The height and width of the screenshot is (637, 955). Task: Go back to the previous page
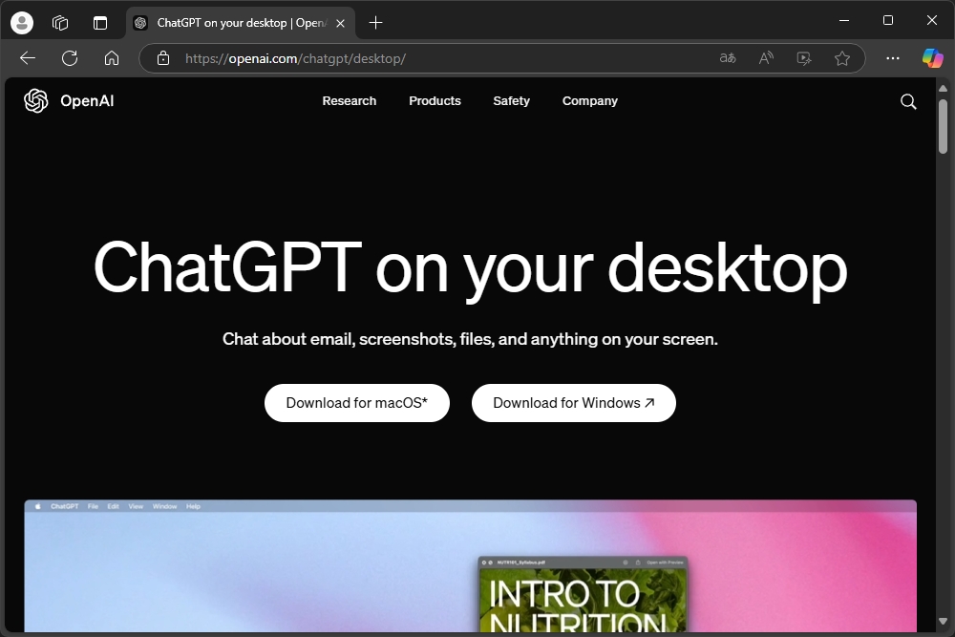coord(28,58)
